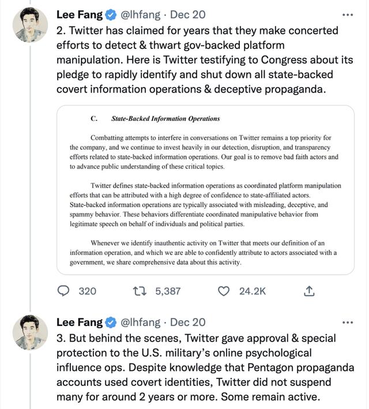Open Lee Fang's avatar on the first tweet
369x409 pixels.
click(29, 26)
